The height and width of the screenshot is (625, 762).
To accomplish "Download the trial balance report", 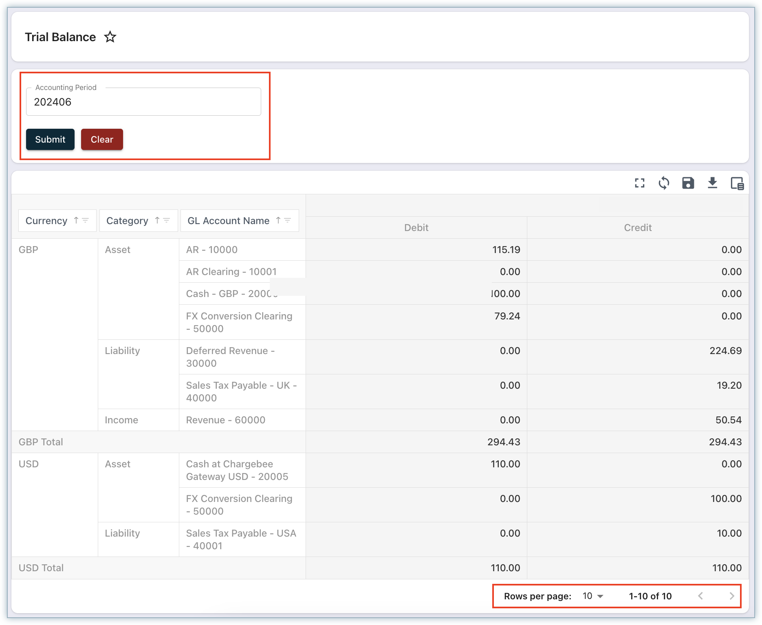I will pyautogui.click(x=712, y=183).
